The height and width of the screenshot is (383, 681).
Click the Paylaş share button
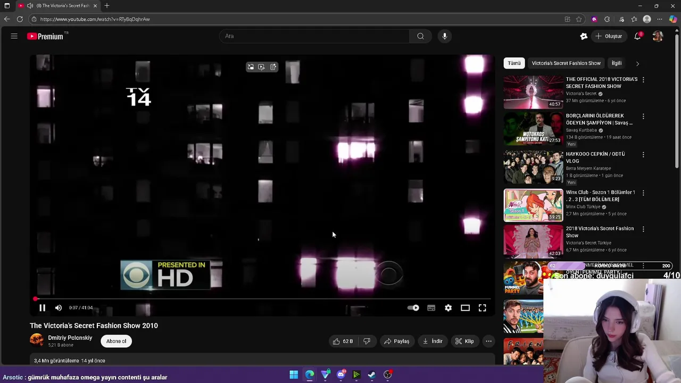[397, 341]
